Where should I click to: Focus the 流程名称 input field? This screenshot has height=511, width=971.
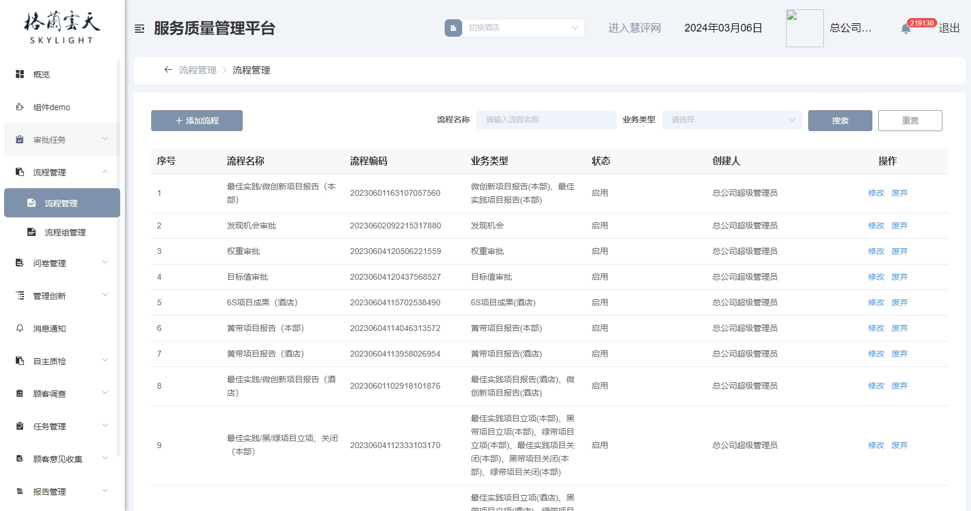click(547, 120)
